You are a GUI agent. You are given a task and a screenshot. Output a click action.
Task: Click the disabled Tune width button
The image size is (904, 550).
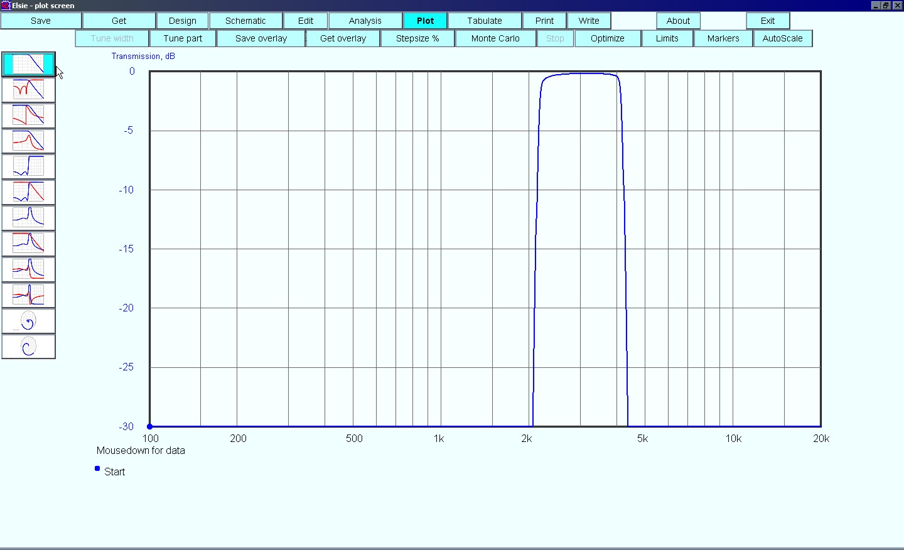pyautogui.click(x=112, y=38)
